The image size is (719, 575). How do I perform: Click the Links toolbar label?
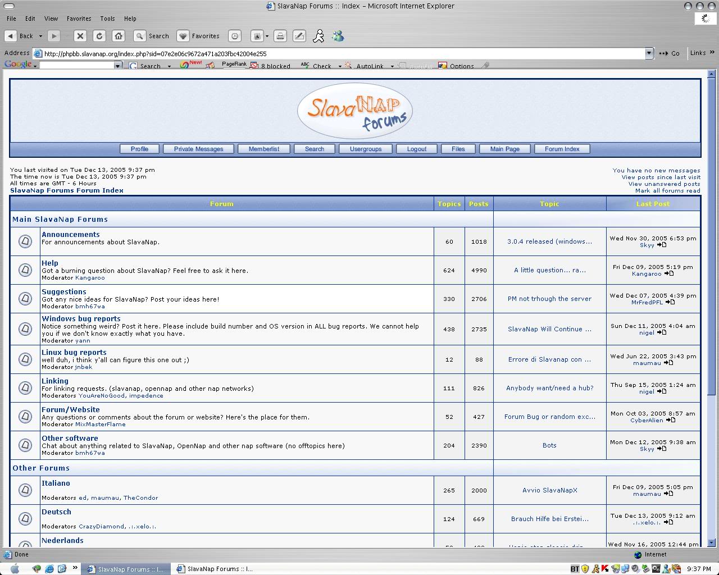(x=698, y=53)
